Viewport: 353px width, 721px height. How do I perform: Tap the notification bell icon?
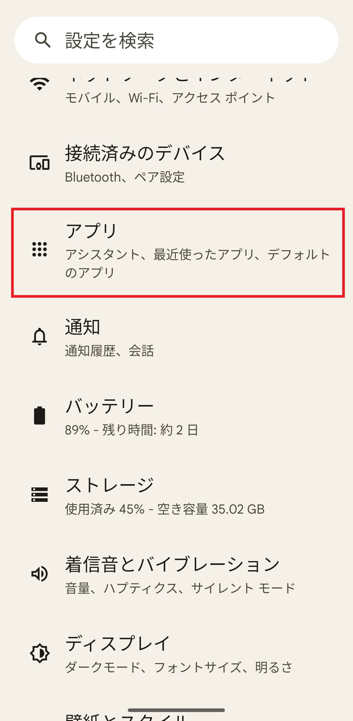40,336
